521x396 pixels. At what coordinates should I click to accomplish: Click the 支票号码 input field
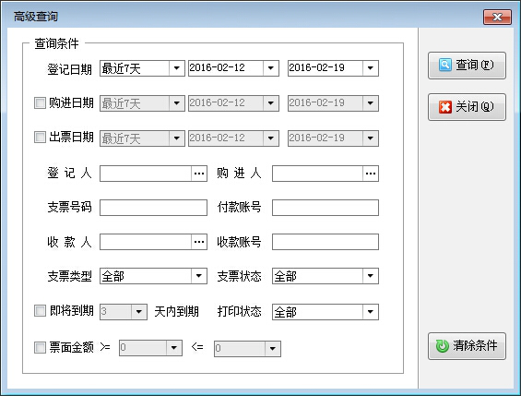[153, 208]
